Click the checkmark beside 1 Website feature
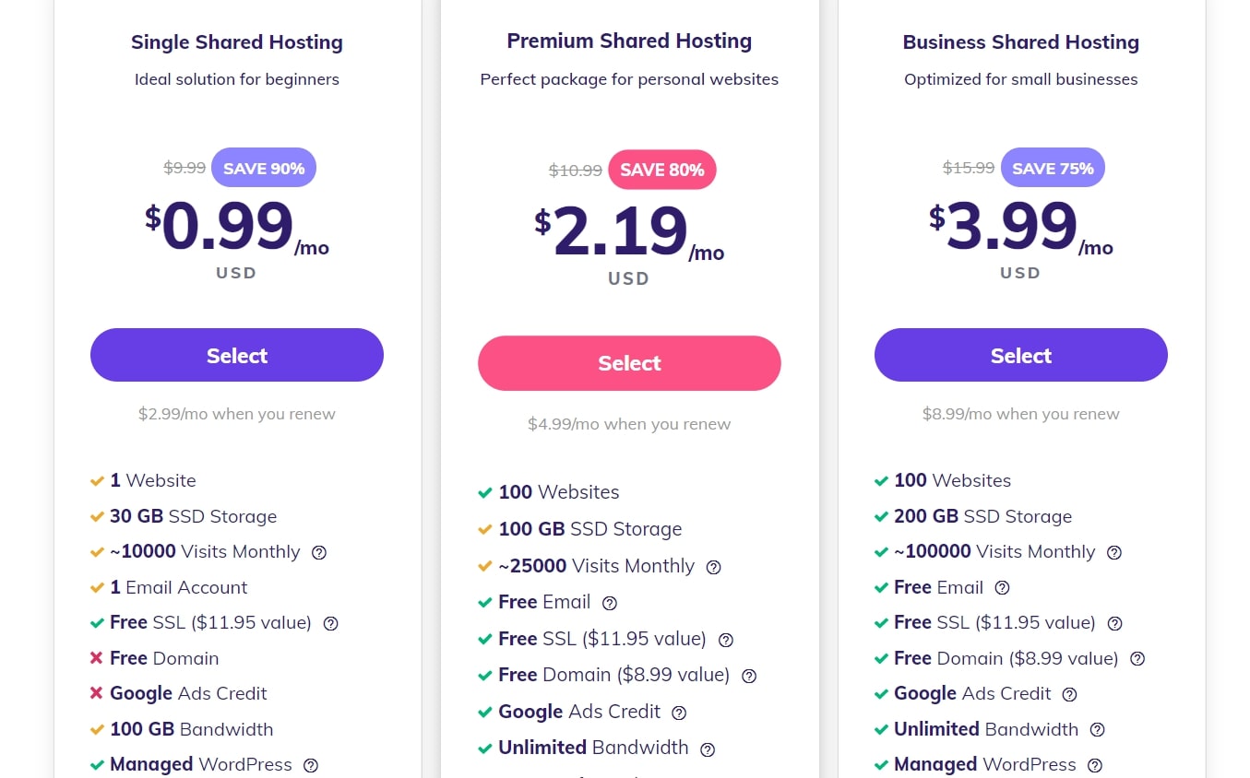The image size is (1250, 778). point(97,480)
